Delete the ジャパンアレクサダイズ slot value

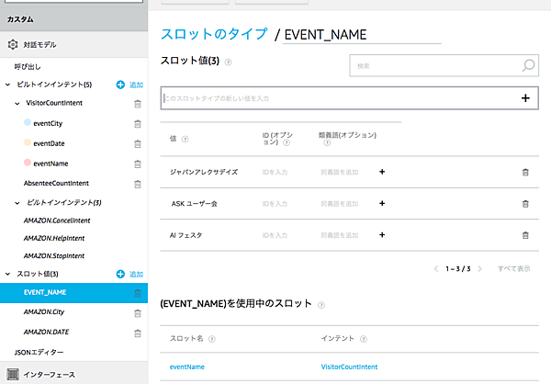click(525, 172)
